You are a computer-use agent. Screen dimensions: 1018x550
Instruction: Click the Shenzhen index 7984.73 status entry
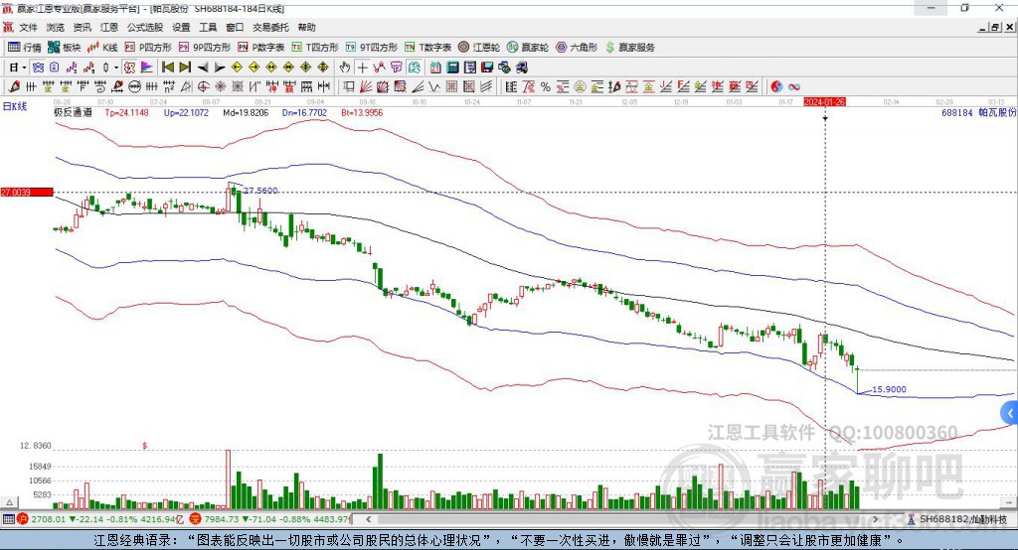coord(270,519)
